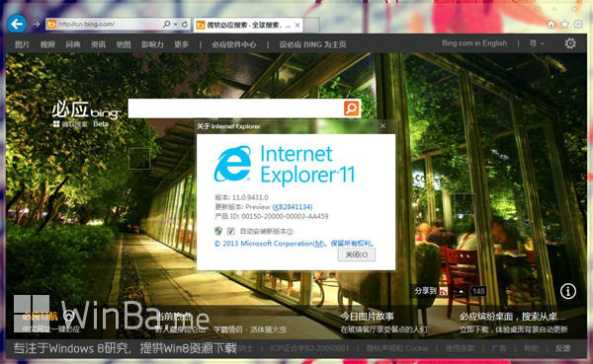This screenshot has height=364, width=593.
Task: Expand the share options arrow
Action: [x=461, y=291]
